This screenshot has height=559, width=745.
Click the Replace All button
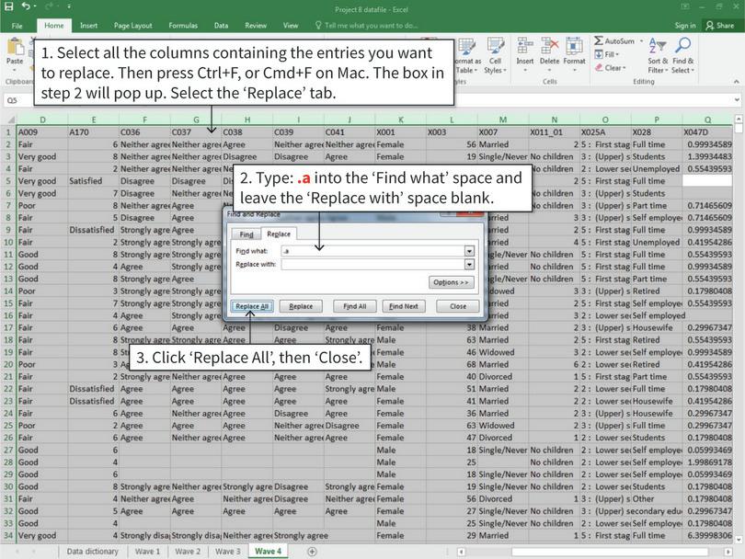(254, 306)
